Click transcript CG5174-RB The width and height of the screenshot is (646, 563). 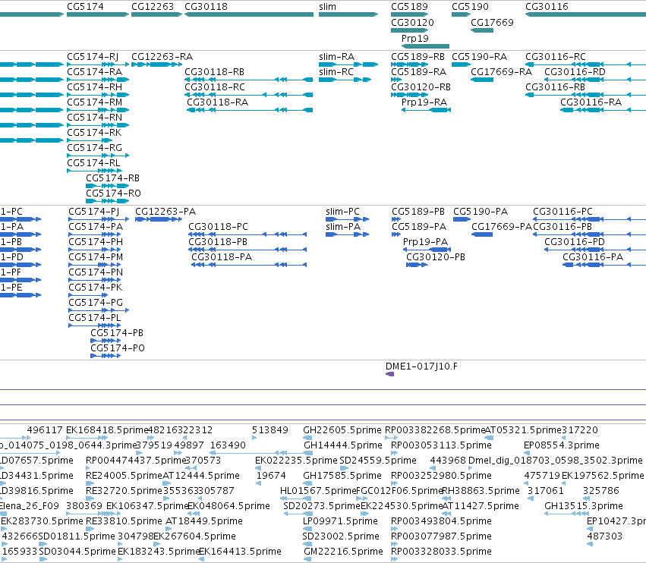point(113,178)
